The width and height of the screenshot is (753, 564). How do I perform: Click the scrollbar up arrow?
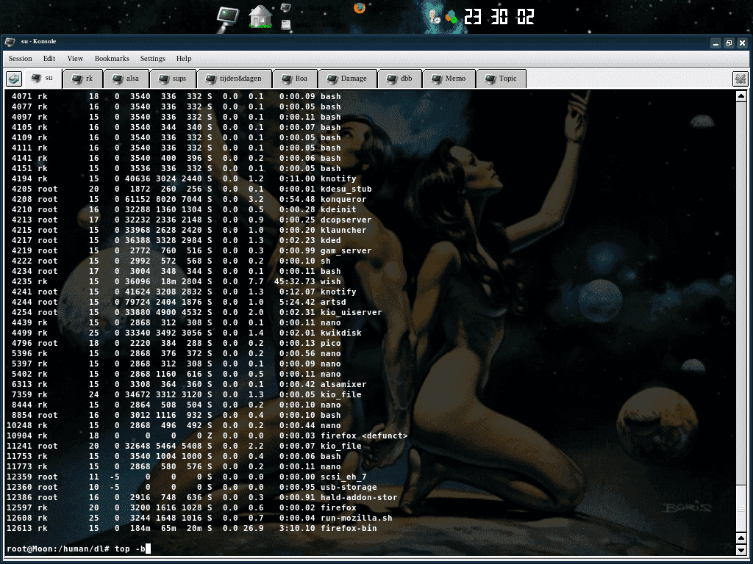(743, 96)
